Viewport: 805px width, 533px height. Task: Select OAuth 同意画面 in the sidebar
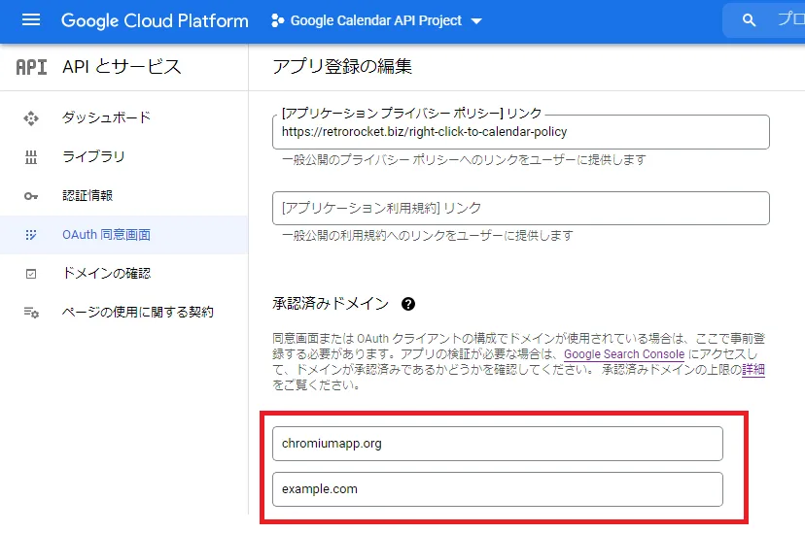coord(106,235)
